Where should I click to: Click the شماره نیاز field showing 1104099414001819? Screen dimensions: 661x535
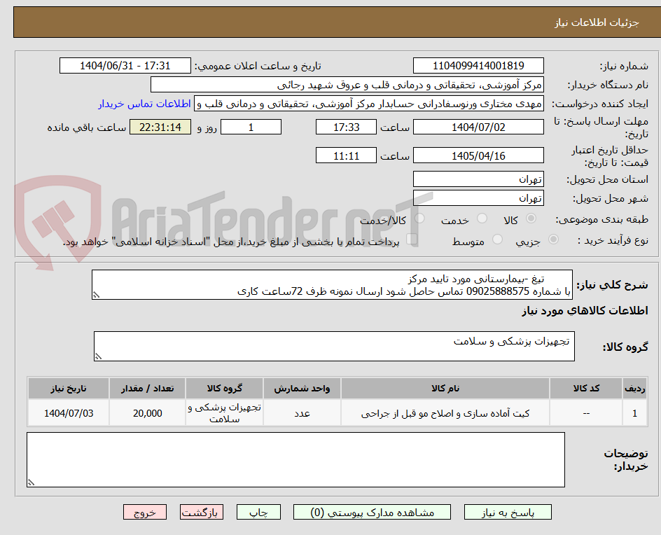click(x=478, y=65)
